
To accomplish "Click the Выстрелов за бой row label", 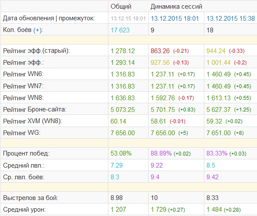I will tap(31, 198).
